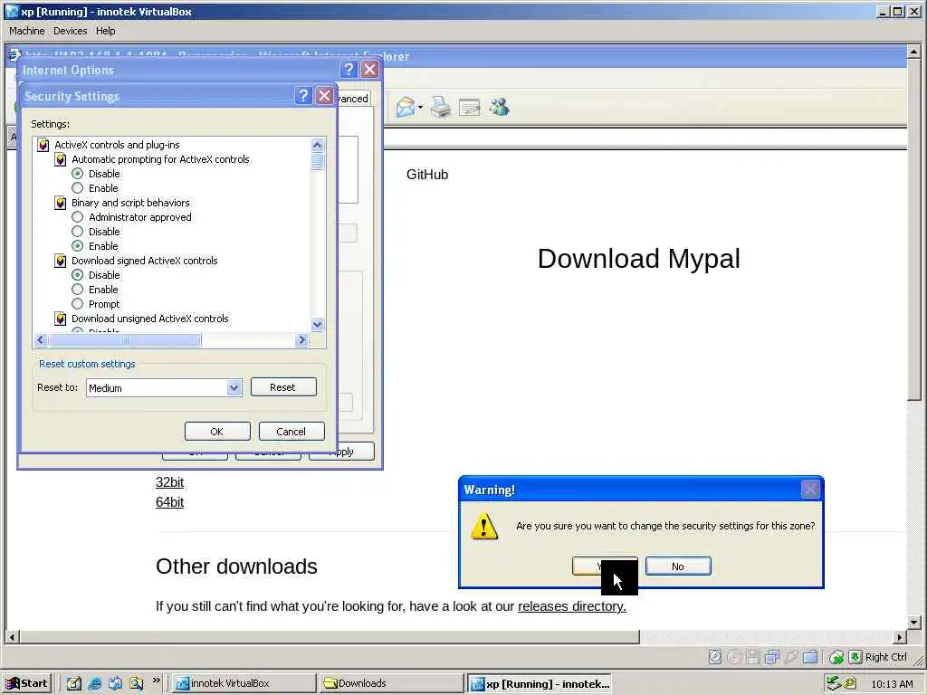This screenshot has height=695, width=927.
Task: Open the Machine menu
Action: pos(26,31)
